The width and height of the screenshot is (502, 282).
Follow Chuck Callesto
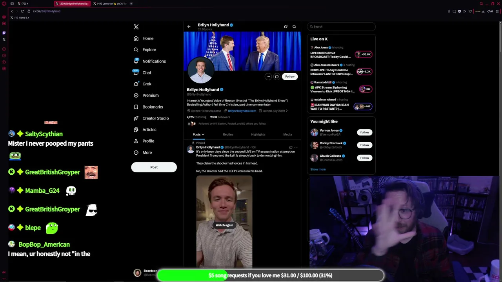[364, 158]
